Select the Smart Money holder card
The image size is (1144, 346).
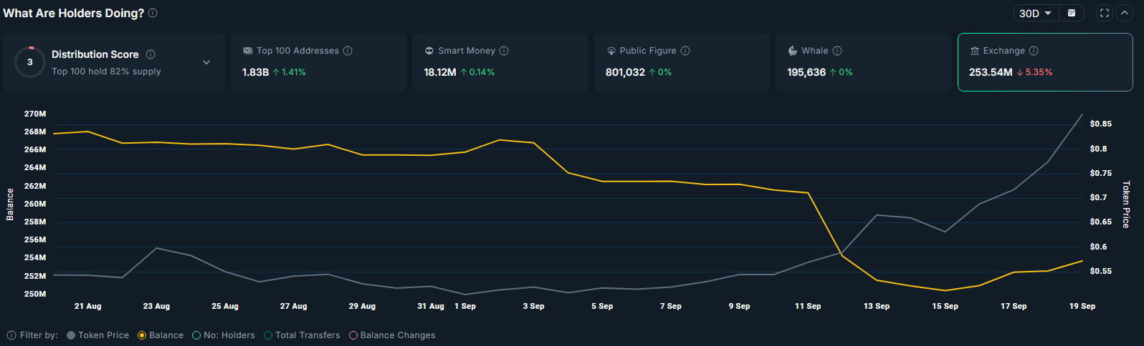click(500, 62)
